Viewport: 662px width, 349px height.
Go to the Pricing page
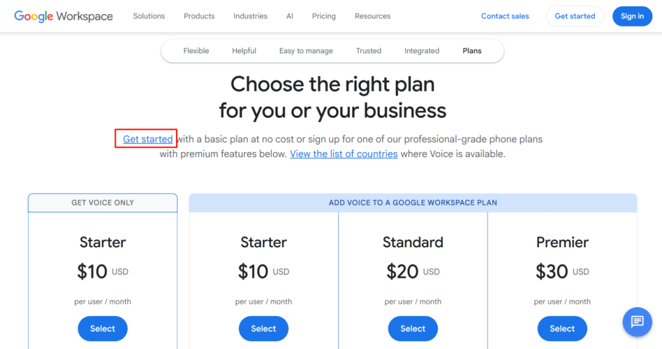324,16
